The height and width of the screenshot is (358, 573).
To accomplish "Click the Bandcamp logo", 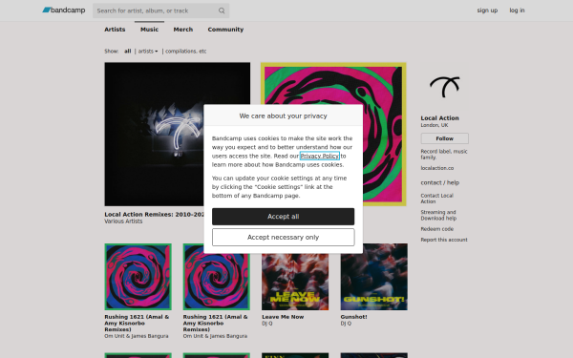I will point(64,11).
